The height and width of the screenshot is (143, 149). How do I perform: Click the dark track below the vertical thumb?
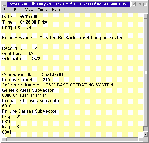(146, 129)
